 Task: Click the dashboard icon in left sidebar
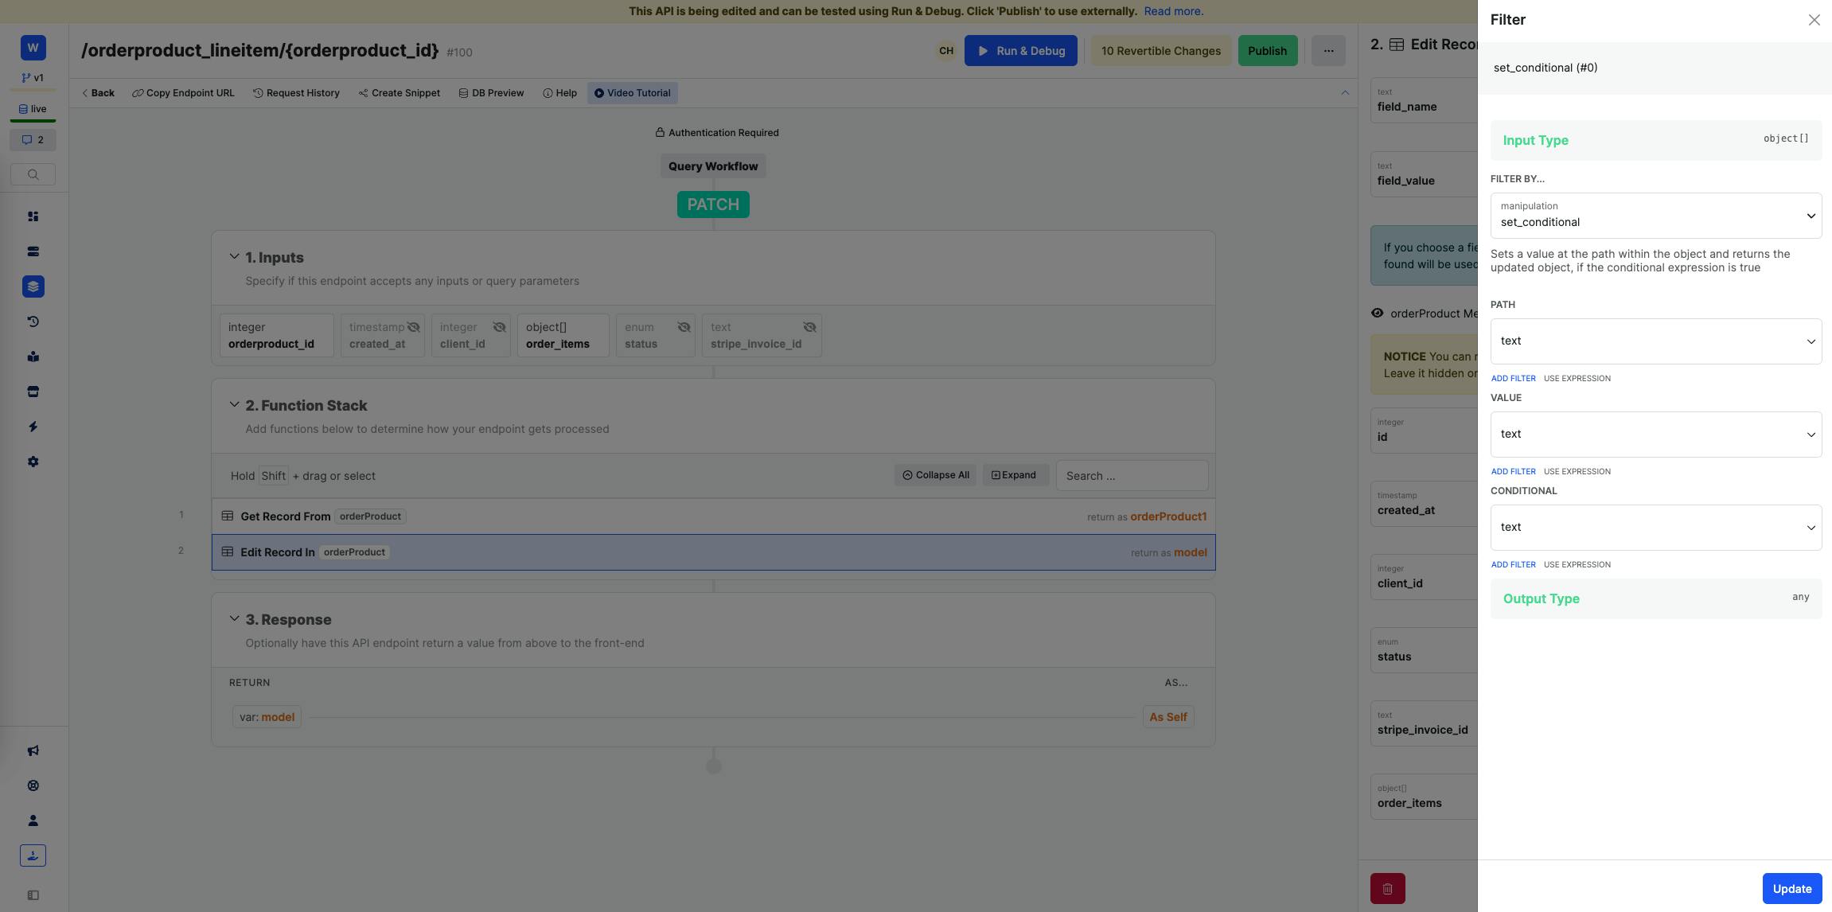(33, 216)
